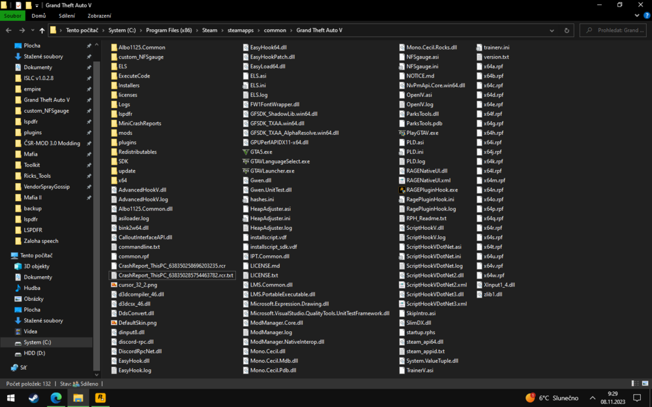Open the Soubor menu

point(13,15)
